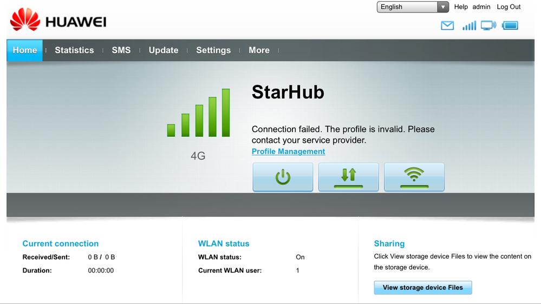
Task: Open the More menu tab
Action: point(259,50)
